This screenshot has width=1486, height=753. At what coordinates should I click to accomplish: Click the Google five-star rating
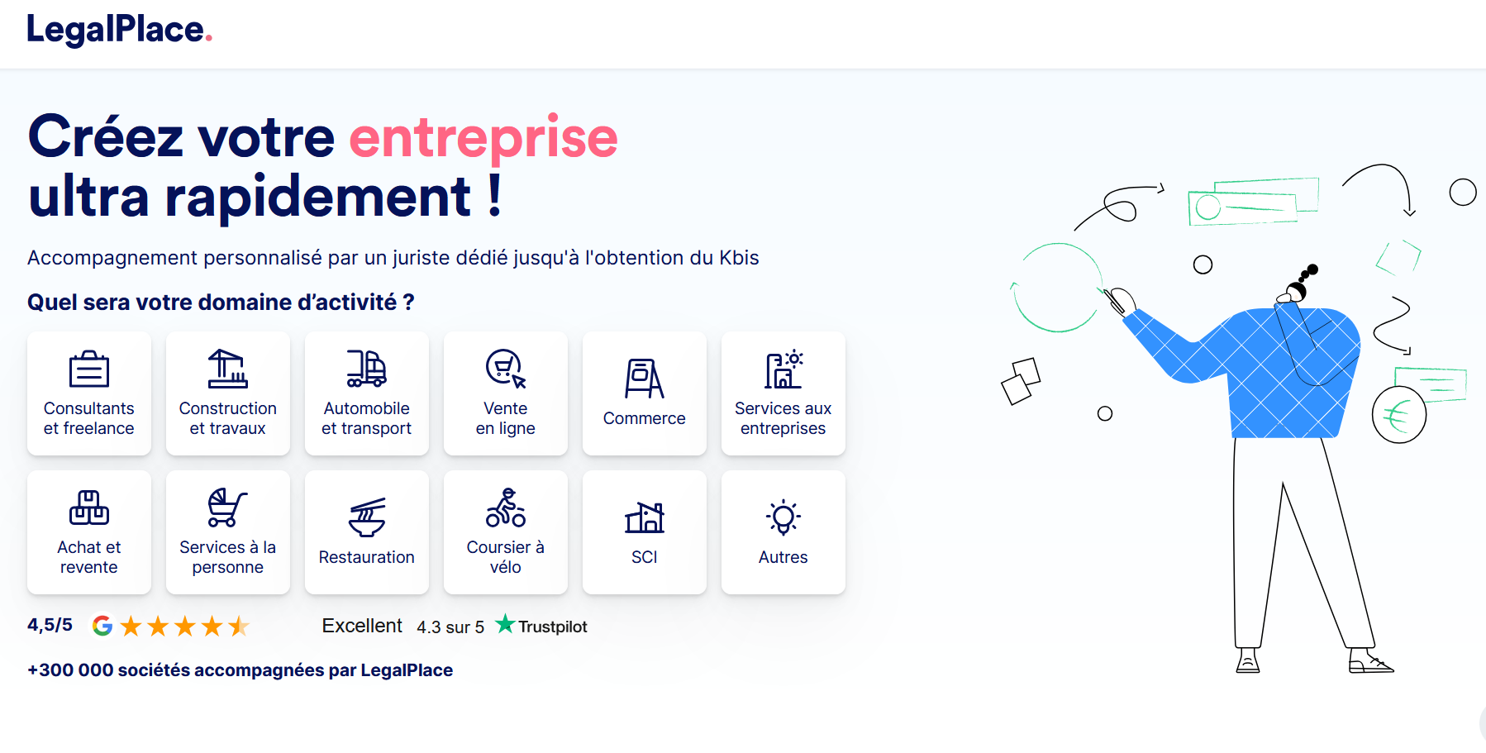tap(184, 626)
